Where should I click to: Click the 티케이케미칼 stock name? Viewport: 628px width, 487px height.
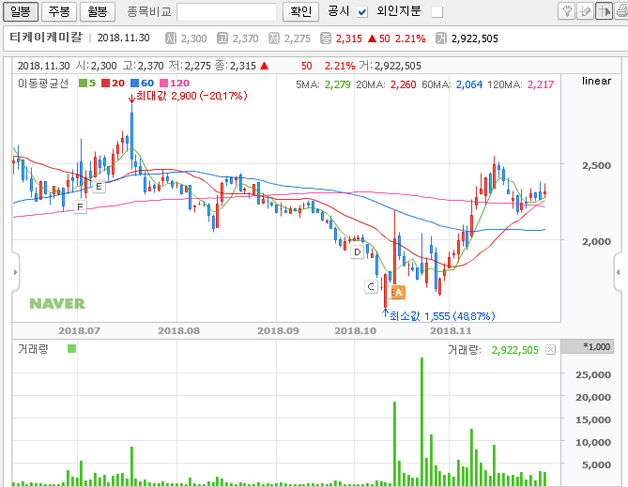pyautogui.click(x=45, y=38)
